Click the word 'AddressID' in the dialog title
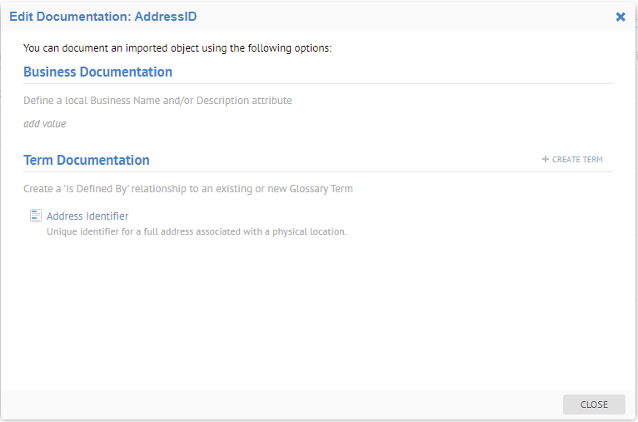The image size is (638, 422). (166, 17)
